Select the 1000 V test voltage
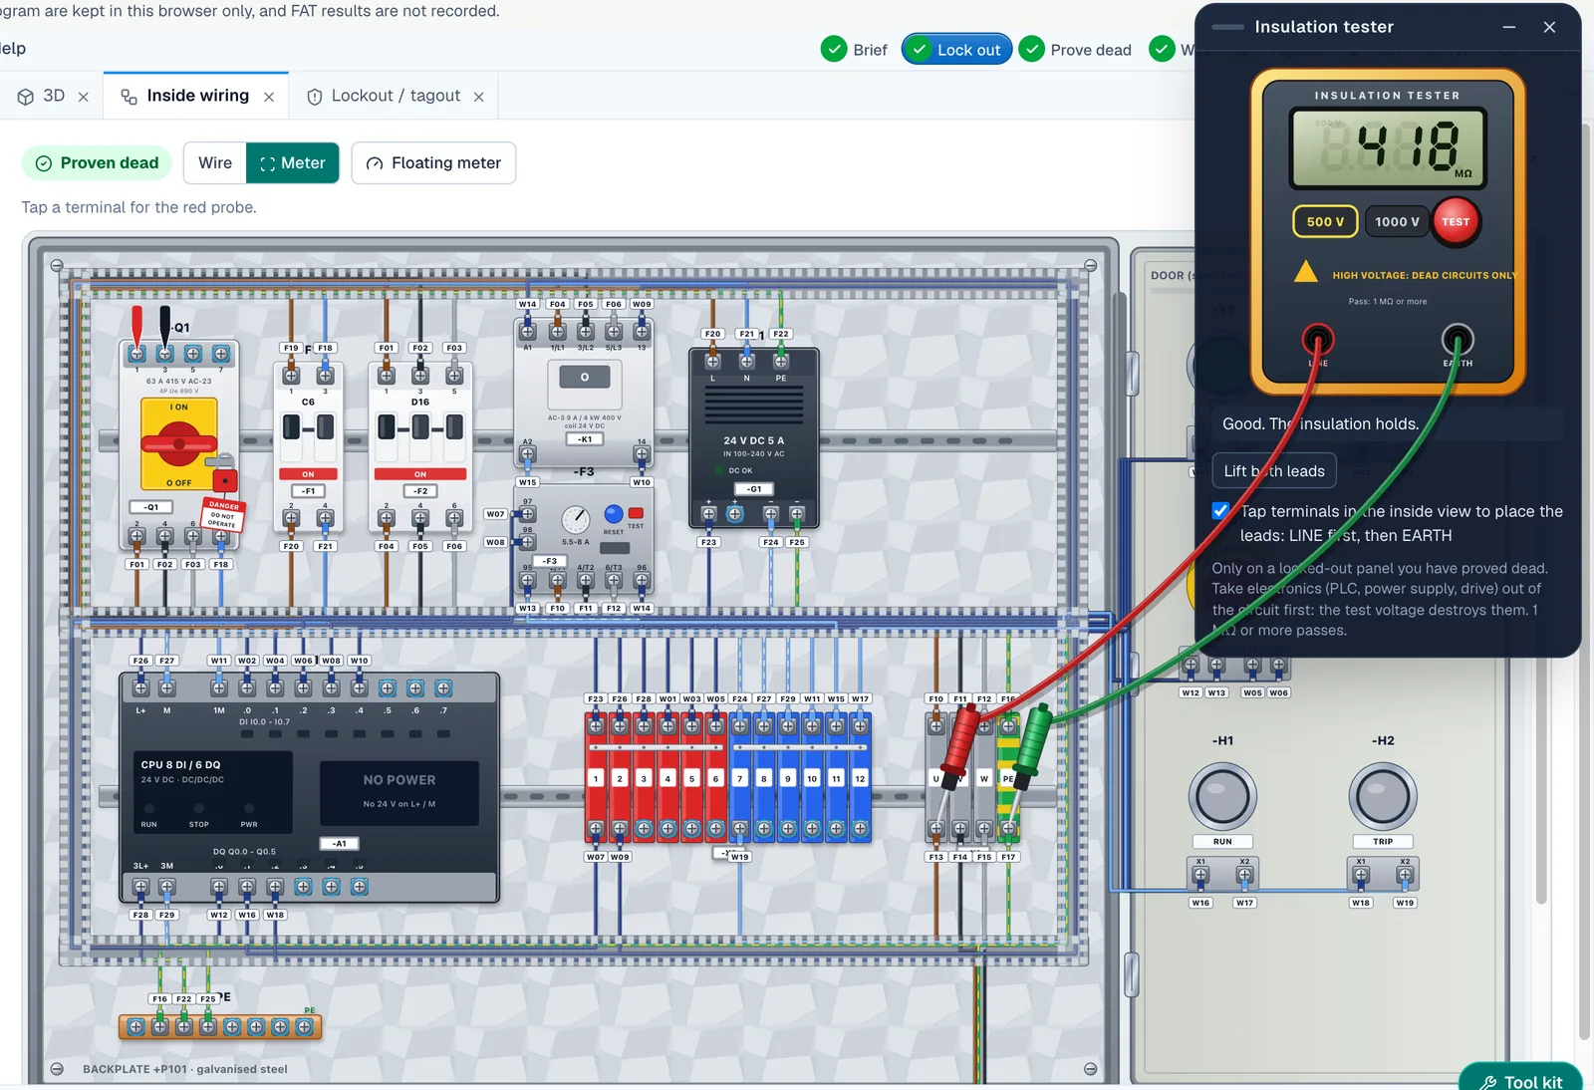The width and height of the screenshot is (1594, 1090). [1397, 221]
